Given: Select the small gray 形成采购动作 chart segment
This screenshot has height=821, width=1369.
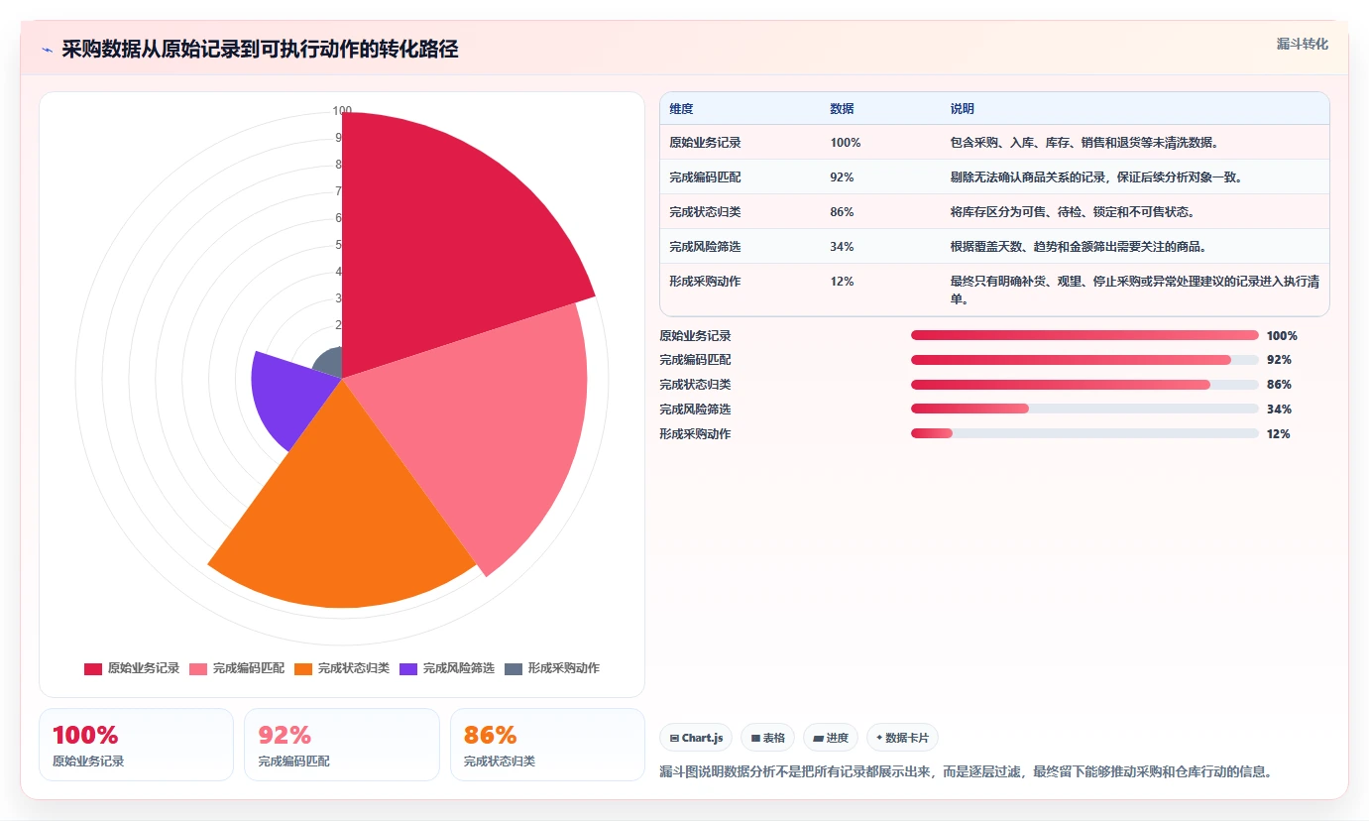Looking at the screenshot, I should click(x=330, y=363).
